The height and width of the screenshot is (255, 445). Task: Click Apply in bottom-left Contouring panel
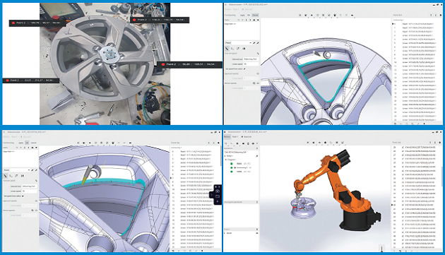(x=21, y=143)
